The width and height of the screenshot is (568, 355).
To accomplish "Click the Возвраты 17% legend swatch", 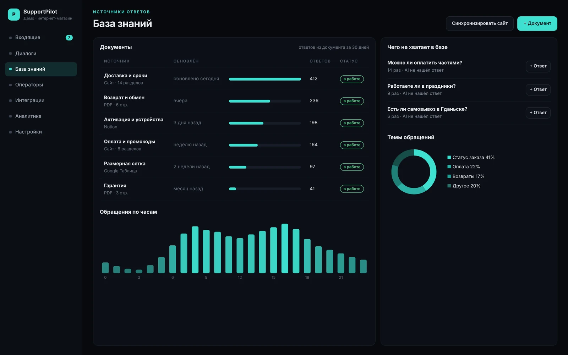I will pyautogui.click(x=449, y=176).
